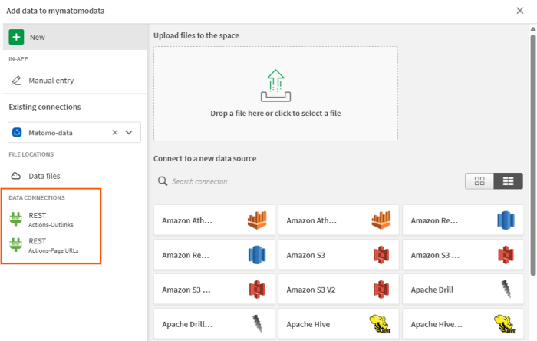Switch to compact list view
Image resolution: width=537 pixels, height=341 pixels.
coord(508,181)
